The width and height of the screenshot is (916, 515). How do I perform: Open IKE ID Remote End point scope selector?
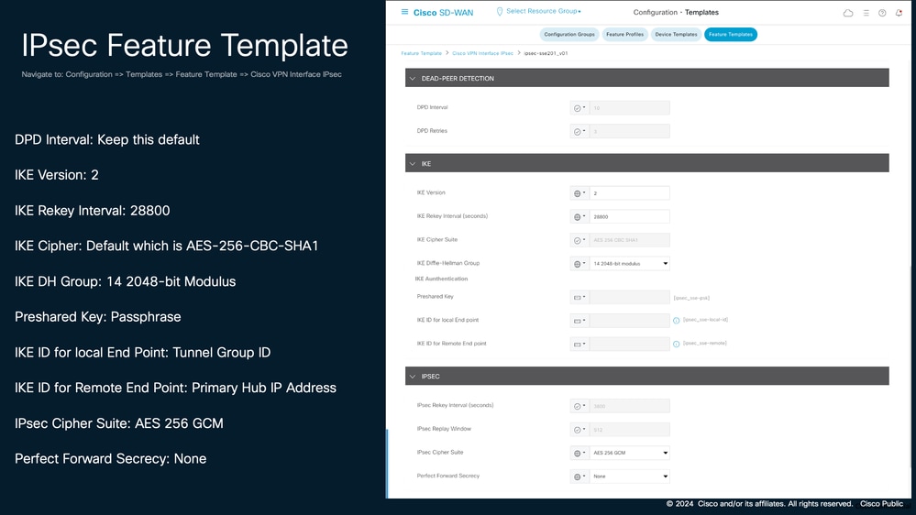click(x=579, y=344)
